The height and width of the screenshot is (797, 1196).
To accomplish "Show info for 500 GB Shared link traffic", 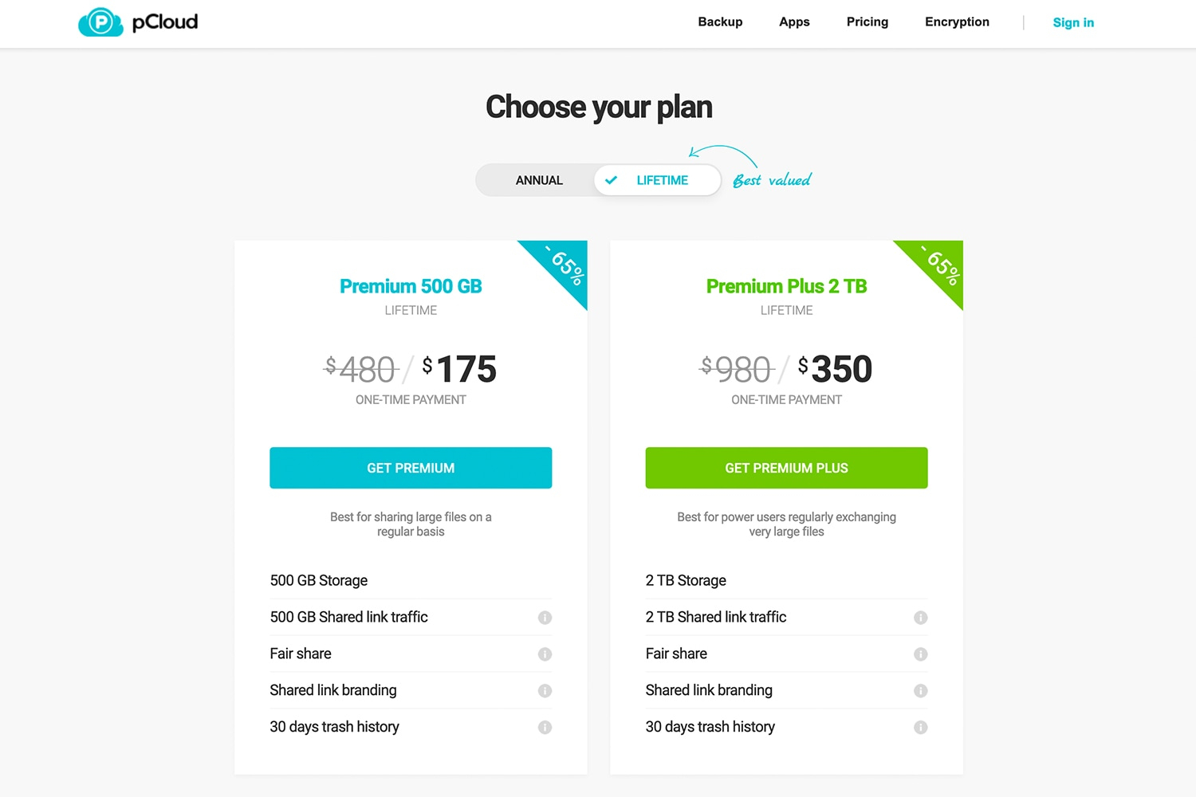I will (545, 618).
